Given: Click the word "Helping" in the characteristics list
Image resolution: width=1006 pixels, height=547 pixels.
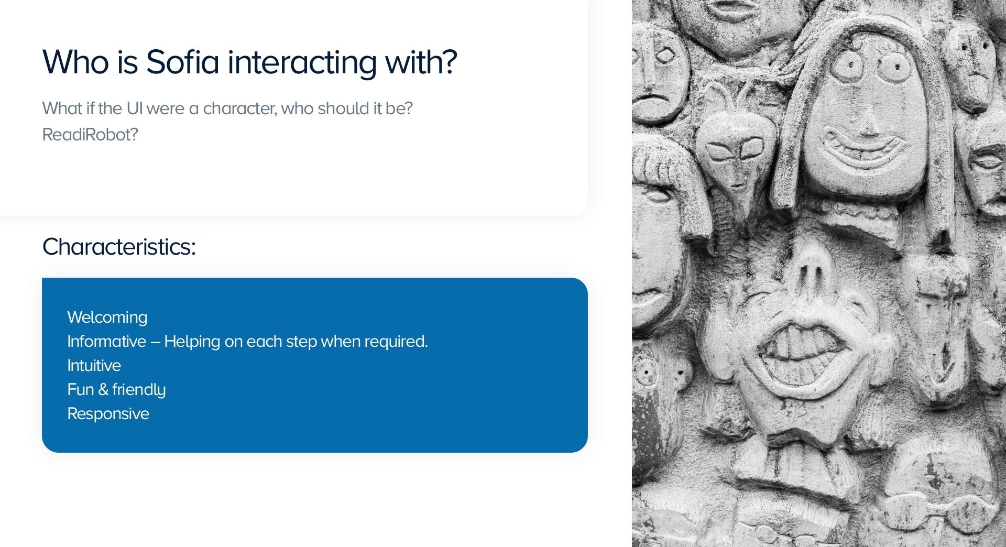Looking at the screenshot, I should (192, 341).
